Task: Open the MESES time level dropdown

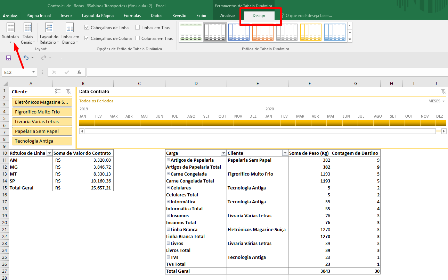Action: click(437, 101)
